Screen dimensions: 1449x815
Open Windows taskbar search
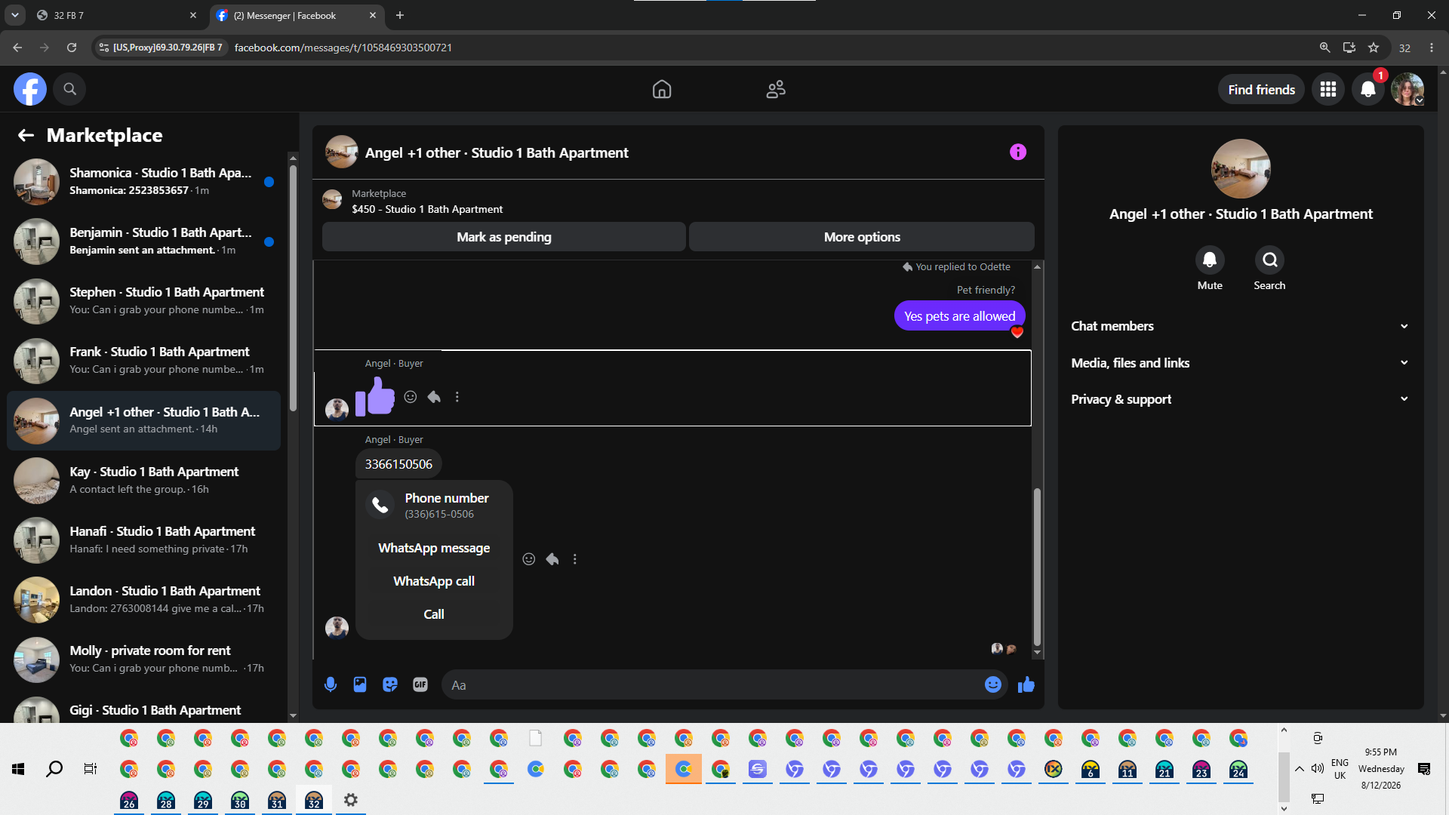(54, 769)
